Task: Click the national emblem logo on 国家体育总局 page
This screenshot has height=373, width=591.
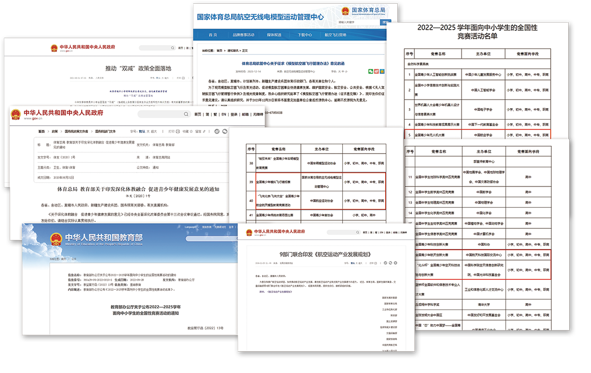Action: click(x=345, y=11)
